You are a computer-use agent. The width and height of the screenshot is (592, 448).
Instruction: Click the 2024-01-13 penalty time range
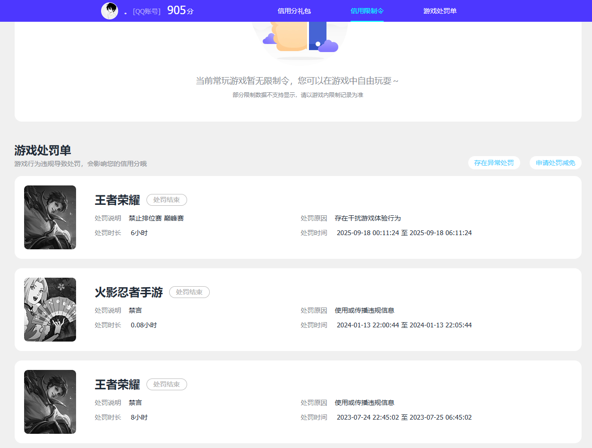[x=404, y=325]
